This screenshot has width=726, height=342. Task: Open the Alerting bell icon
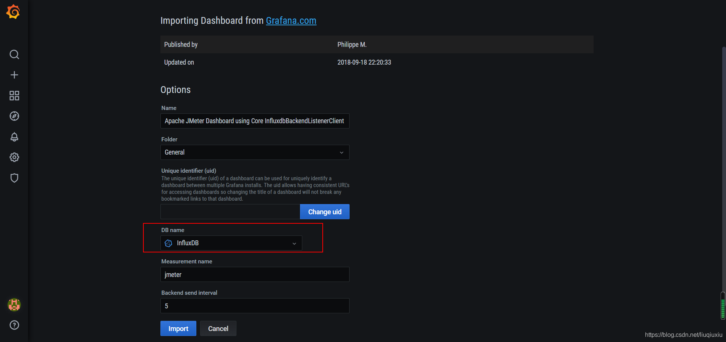click(x=14, y=137)
